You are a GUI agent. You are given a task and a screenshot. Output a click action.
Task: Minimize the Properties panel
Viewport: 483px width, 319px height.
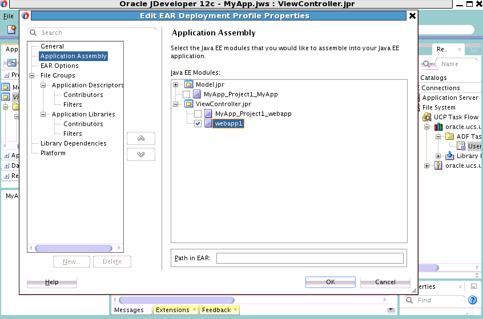474,286
